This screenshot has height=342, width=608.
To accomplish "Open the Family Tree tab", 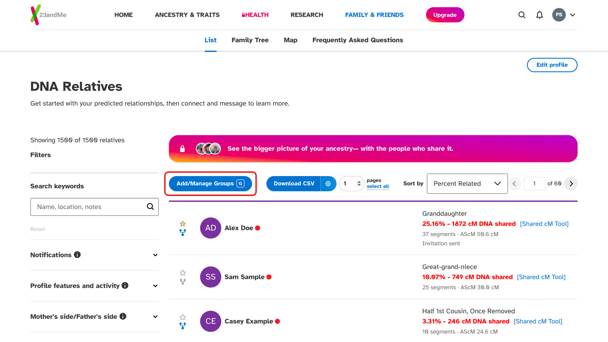I will click(x=250, y=40).
